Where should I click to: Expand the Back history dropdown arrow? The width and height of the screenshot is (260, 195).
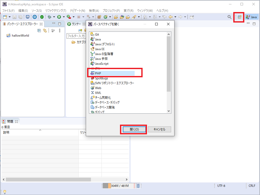pos(175,17)
